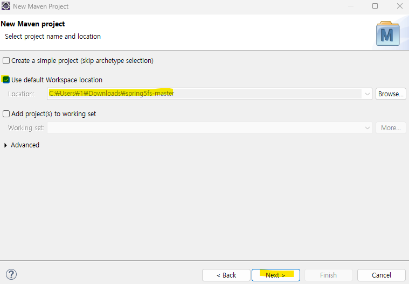
Task: Close the New Maven Project dialog
Action: [400, 6]
